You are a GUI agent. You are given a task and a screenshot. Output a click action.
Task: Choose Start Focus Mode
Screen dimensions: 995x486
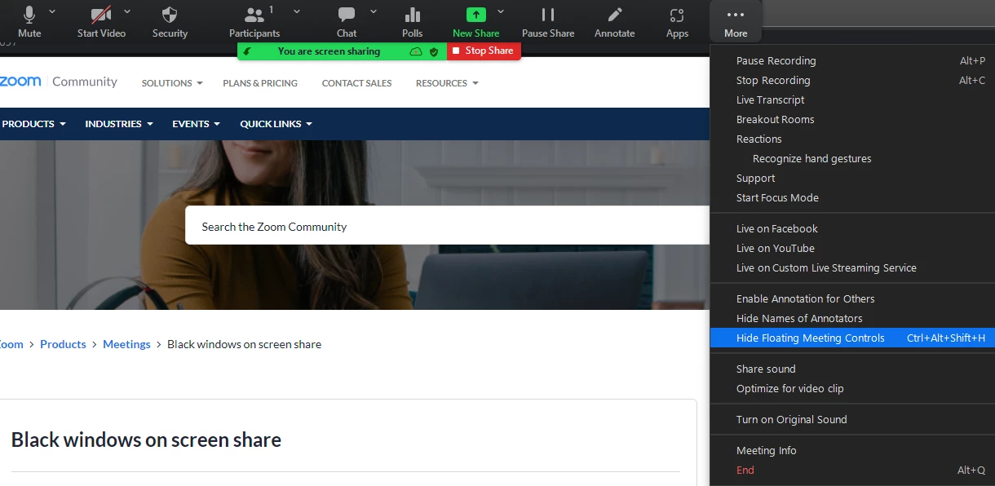pyautogui.click(x=852, y=198)
